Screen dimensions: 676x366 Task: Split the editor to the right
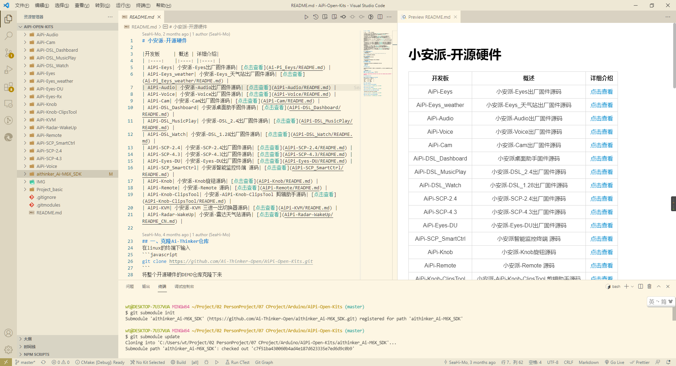[x=380, y=17]
